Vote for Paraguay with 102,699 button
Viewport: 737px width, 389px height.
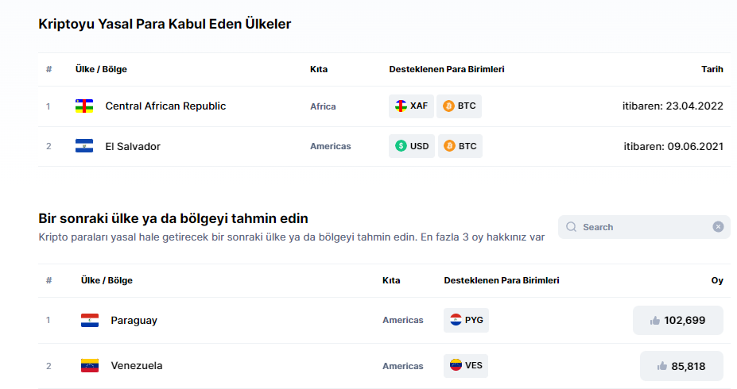pyautogui.click(x=677, y=321)
